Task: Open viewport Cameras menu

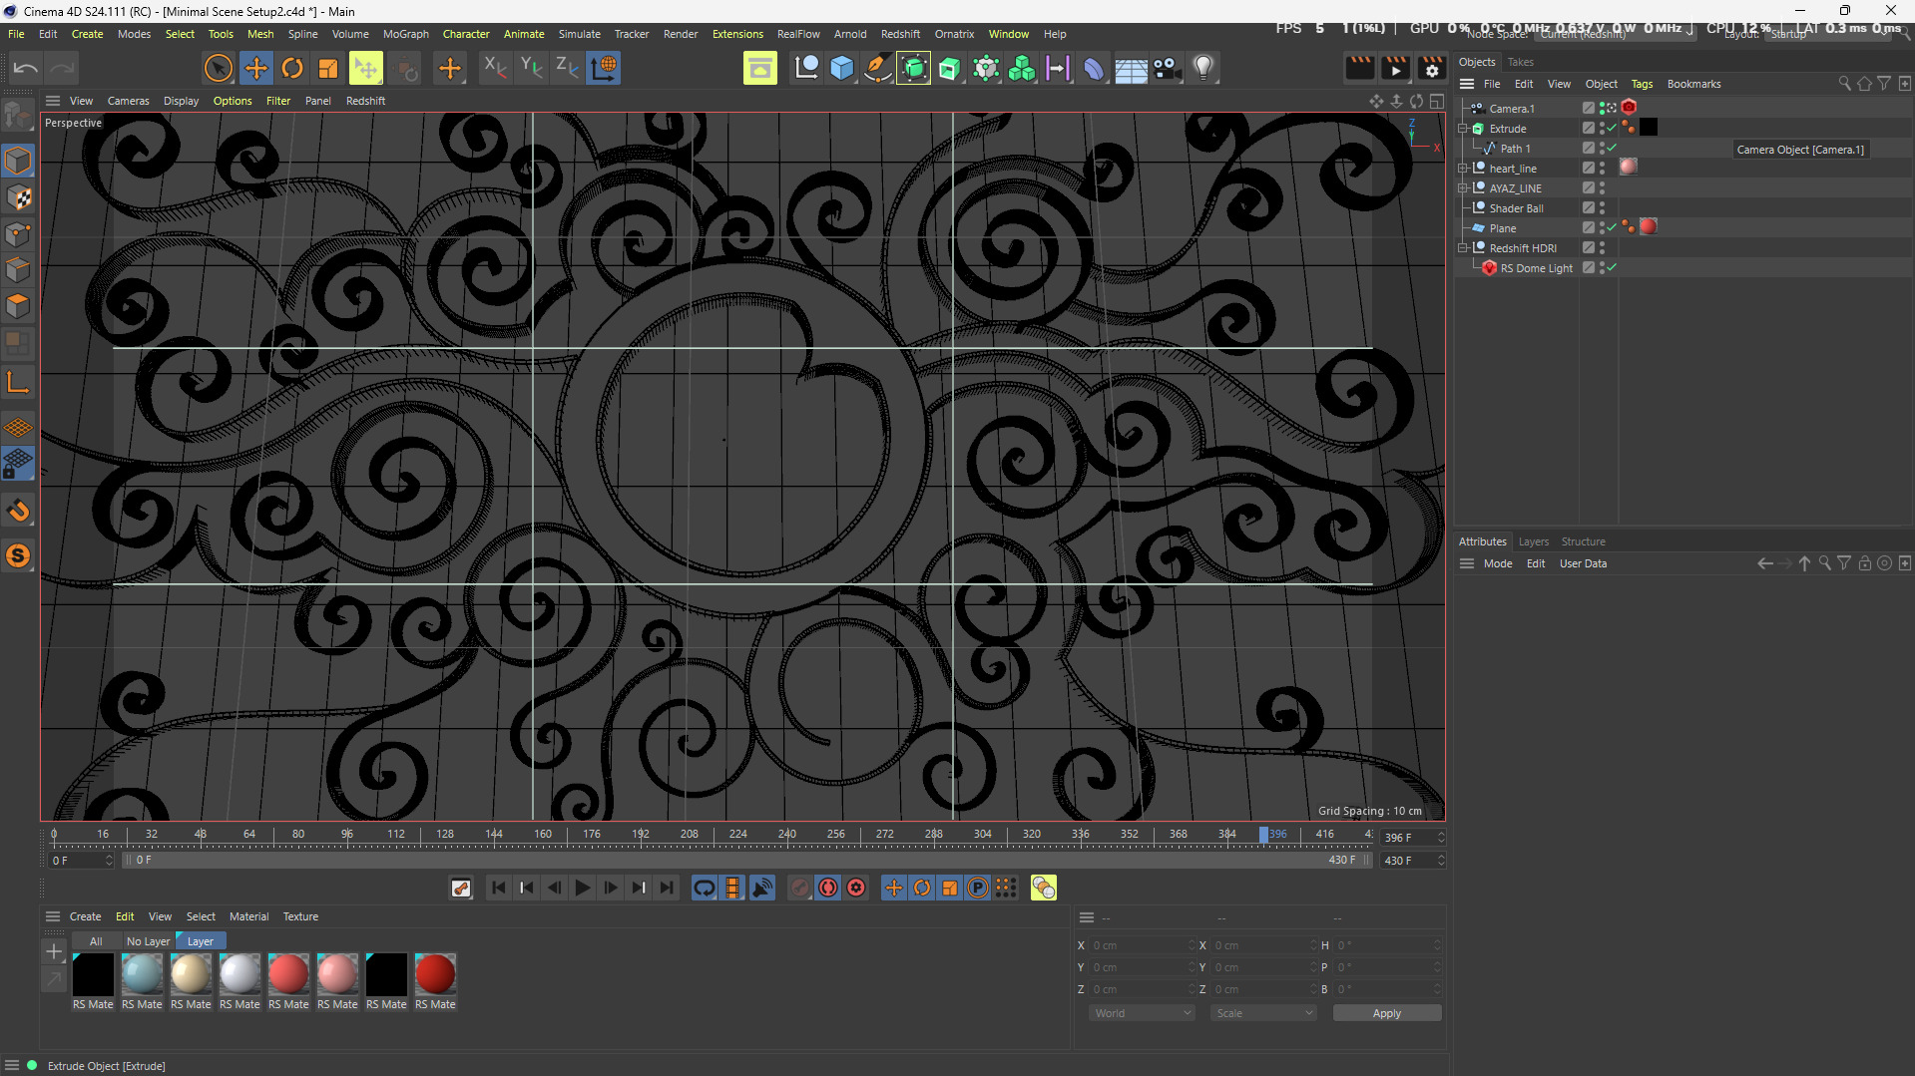Action: click(128, 101)
